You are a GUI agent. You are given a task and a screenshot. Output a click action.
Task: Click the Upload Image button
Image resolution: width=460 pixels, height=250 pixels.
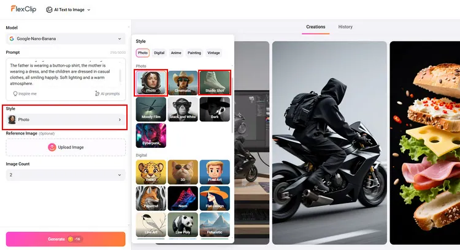pyautogui.click(x=66, y=147)
